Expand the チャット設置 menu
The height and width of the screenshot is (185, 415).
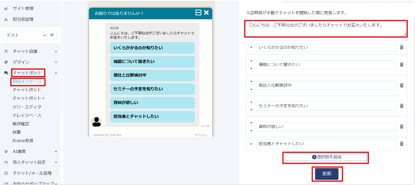coord(56,51)
